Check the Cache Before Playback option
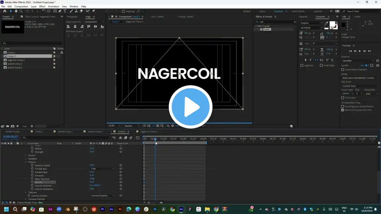 coord(343,70)
